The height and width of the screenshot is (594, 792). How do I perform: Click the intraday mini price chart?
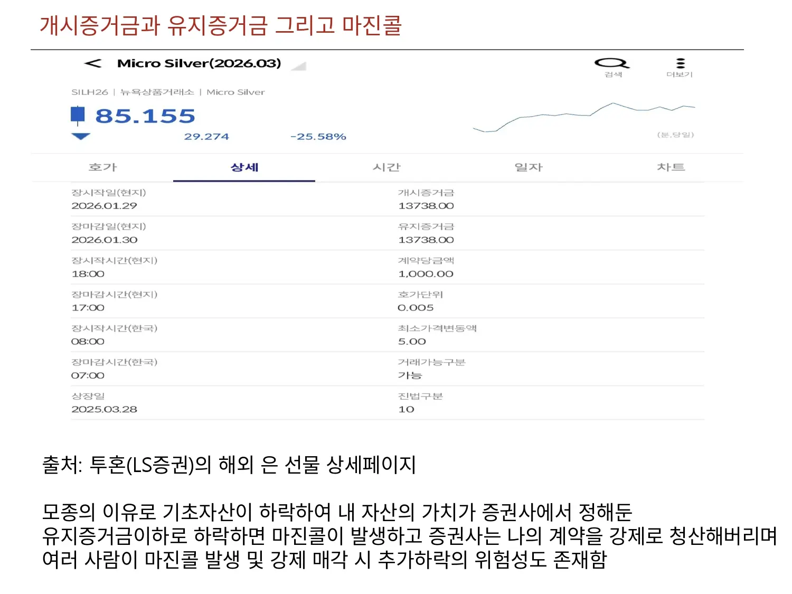tap(584, 117)
